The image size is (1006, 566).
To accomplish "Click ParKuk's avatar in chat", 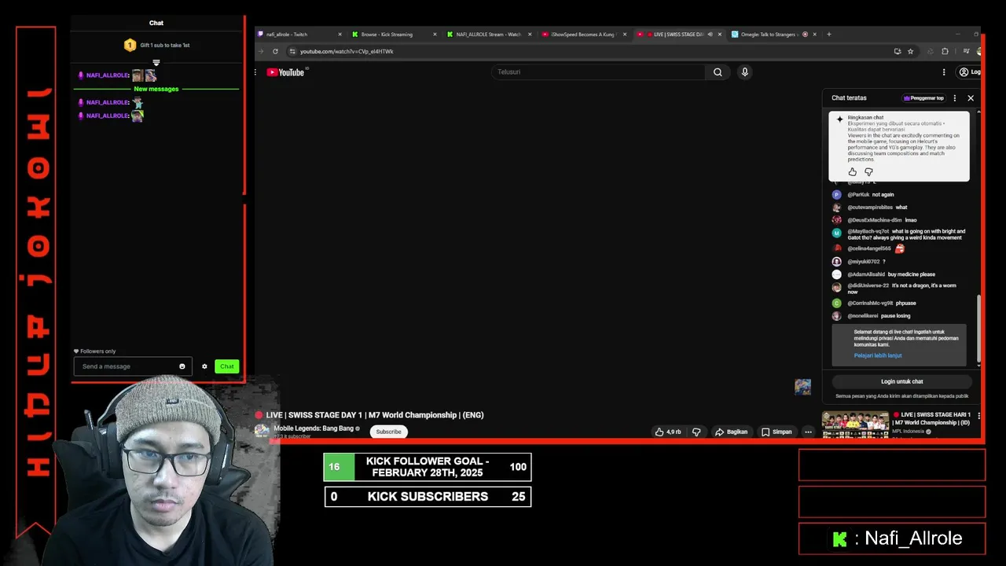I will [836, 194].
